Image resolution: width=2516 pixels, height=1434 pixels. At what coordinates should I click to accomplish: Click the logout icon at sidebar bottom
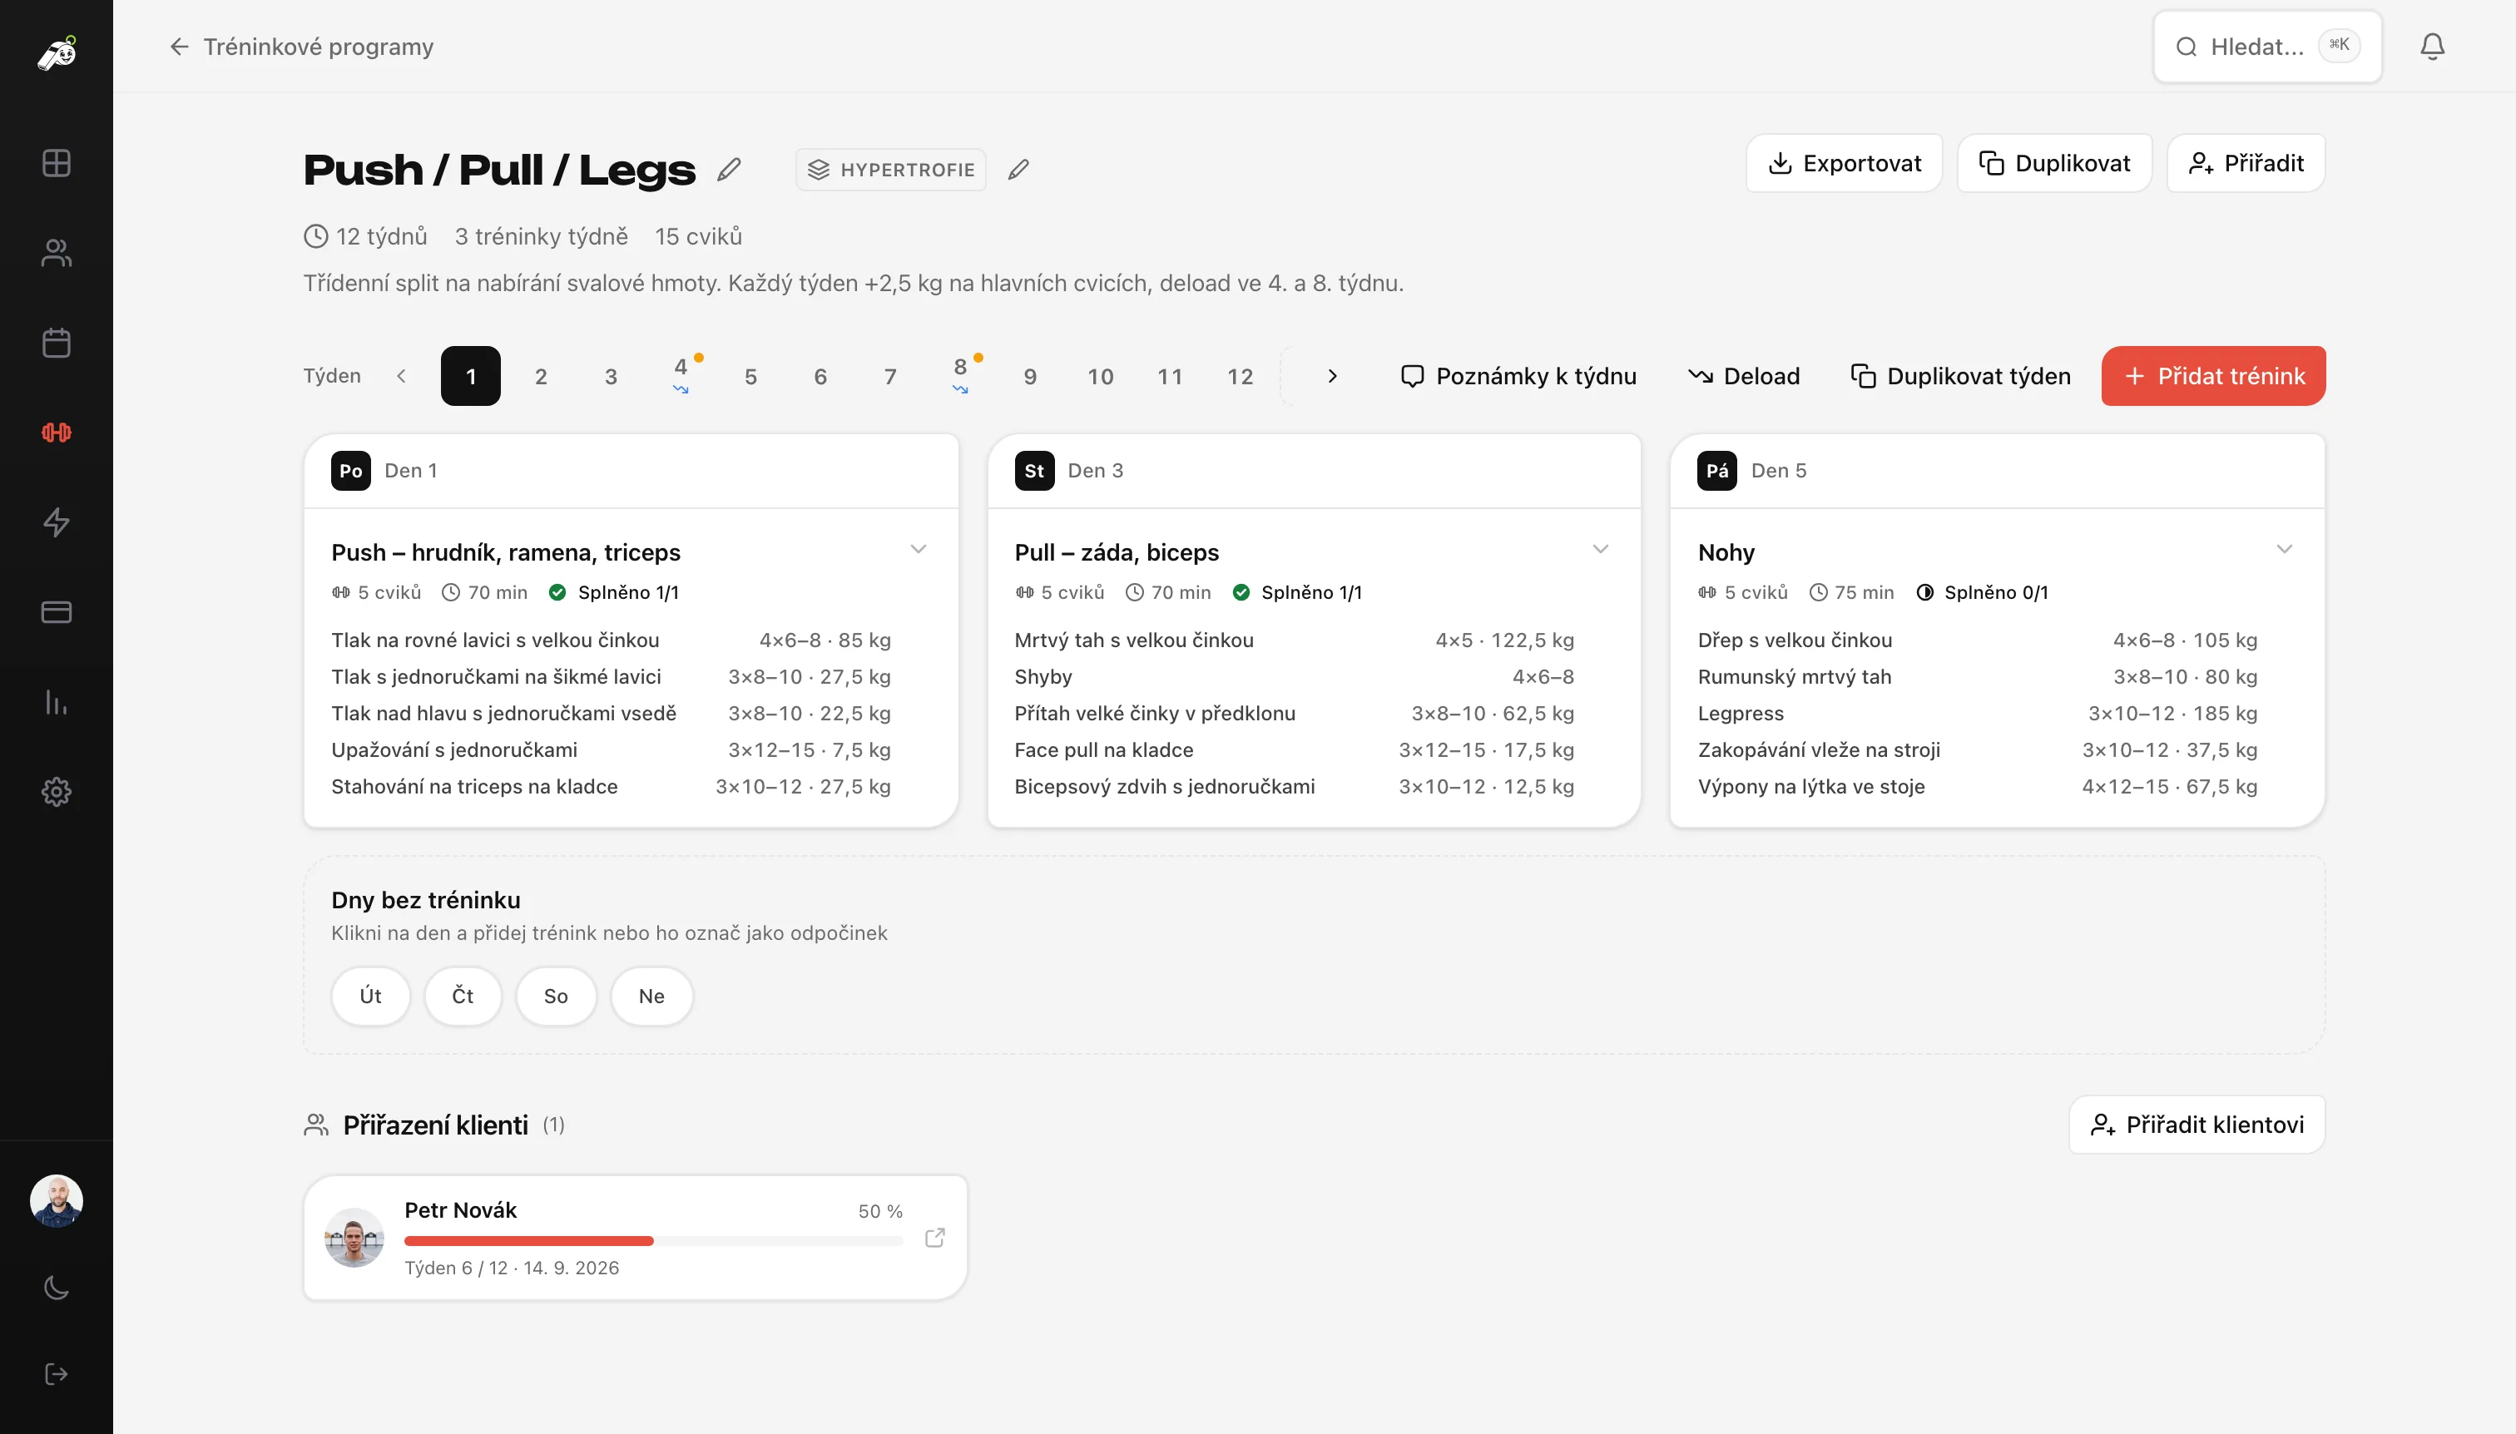[x=56, y=1374]
